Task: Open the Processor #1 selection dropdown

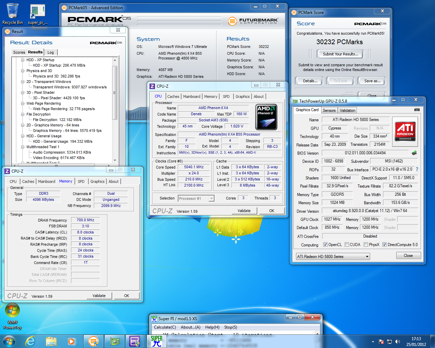Action: tap(196, 198)
